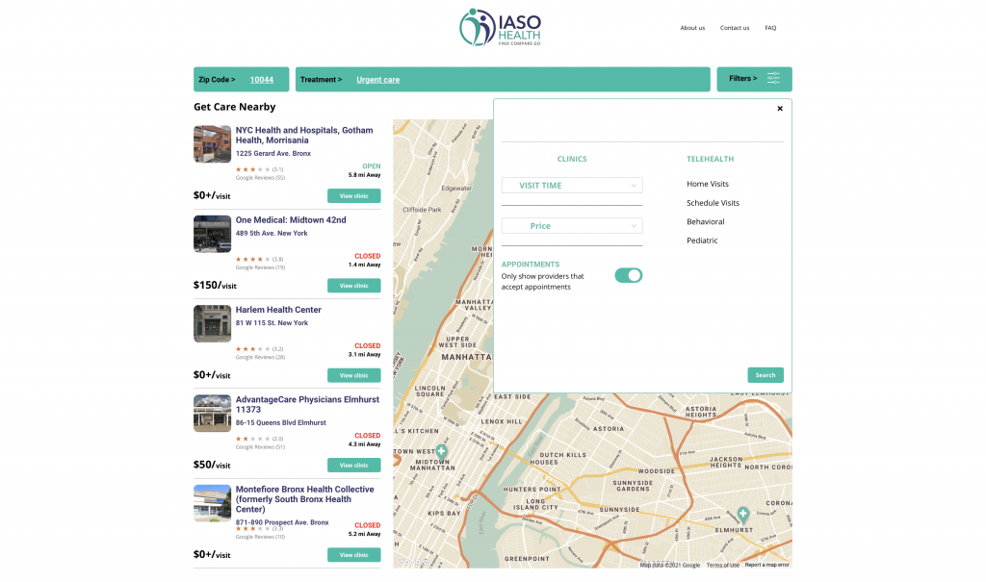Click the star rating for NYC Health Morrisania
Image resolution: width=986 pixels, height=582 pixels.
pos(253,169)
